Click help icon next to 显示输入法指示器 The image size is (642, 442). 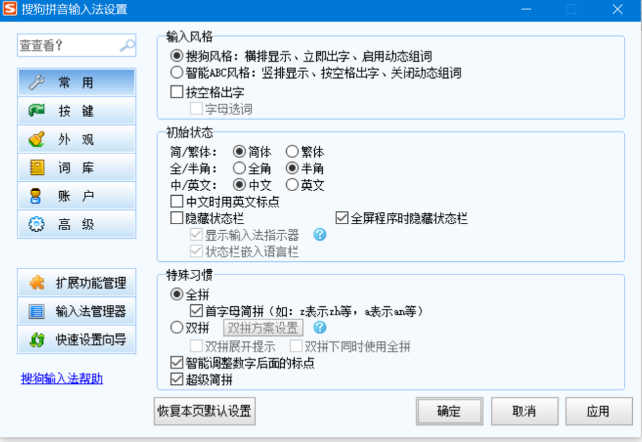pyautogui.click(x=320, y=235)
